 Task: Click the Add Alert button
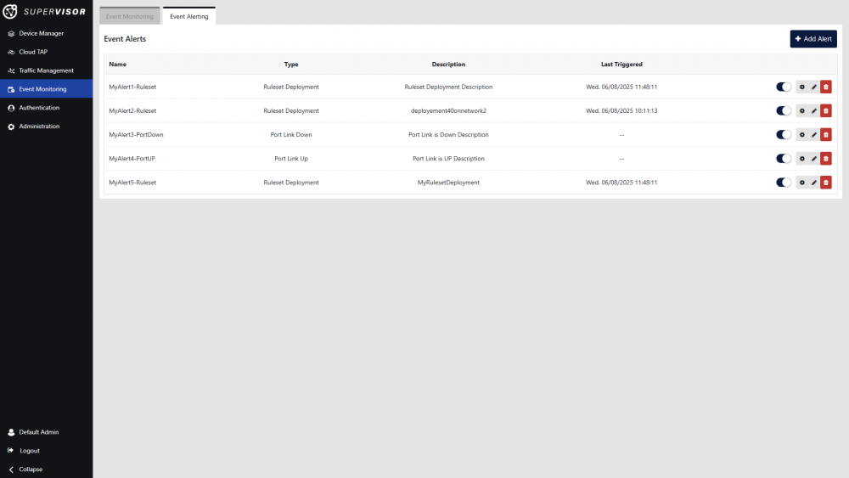point(812,39)
